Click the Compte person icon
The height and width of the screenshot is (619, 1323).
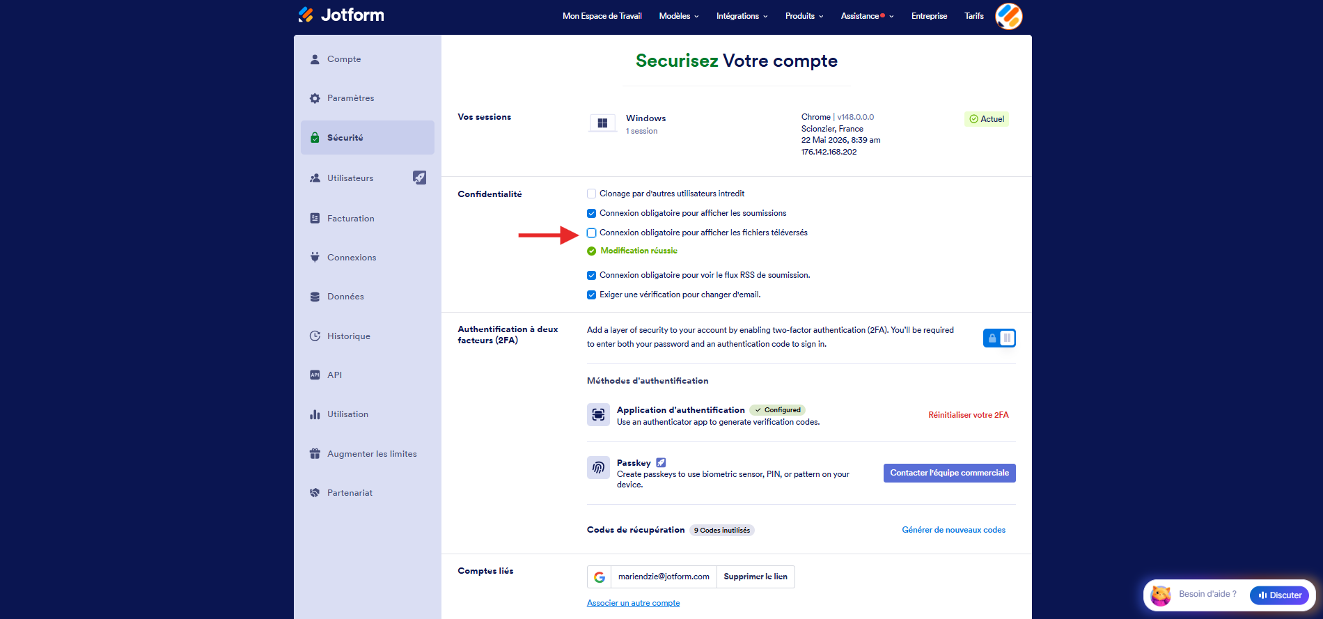315,59
